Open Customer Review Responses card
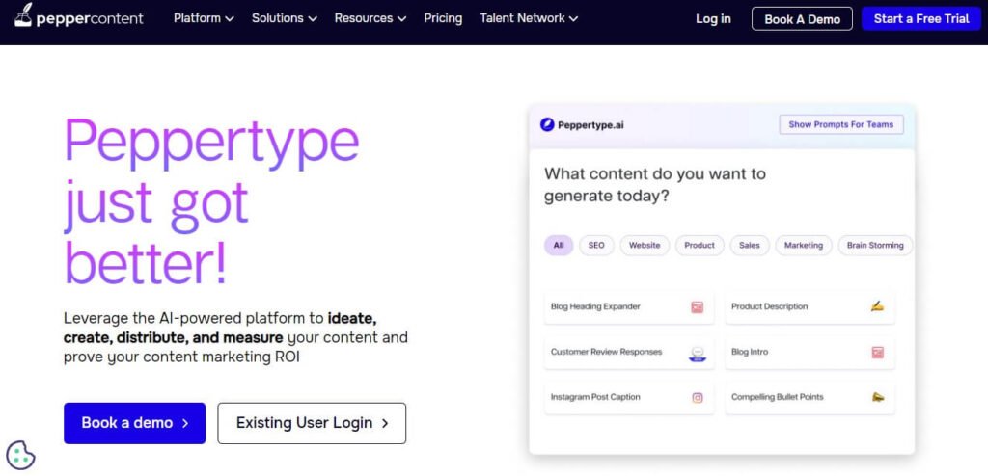 coord(629,353)
